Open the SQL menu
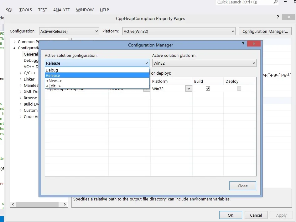 point(9,10)
